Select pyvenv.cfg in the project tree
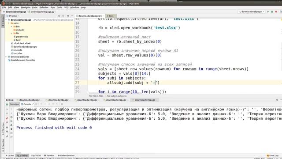Screen dimensions: 282x159 (x=21, y=37)
